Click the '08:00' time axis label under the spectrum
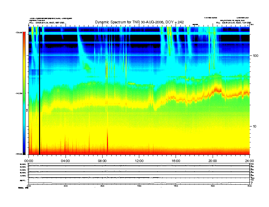 click(102, 161)
